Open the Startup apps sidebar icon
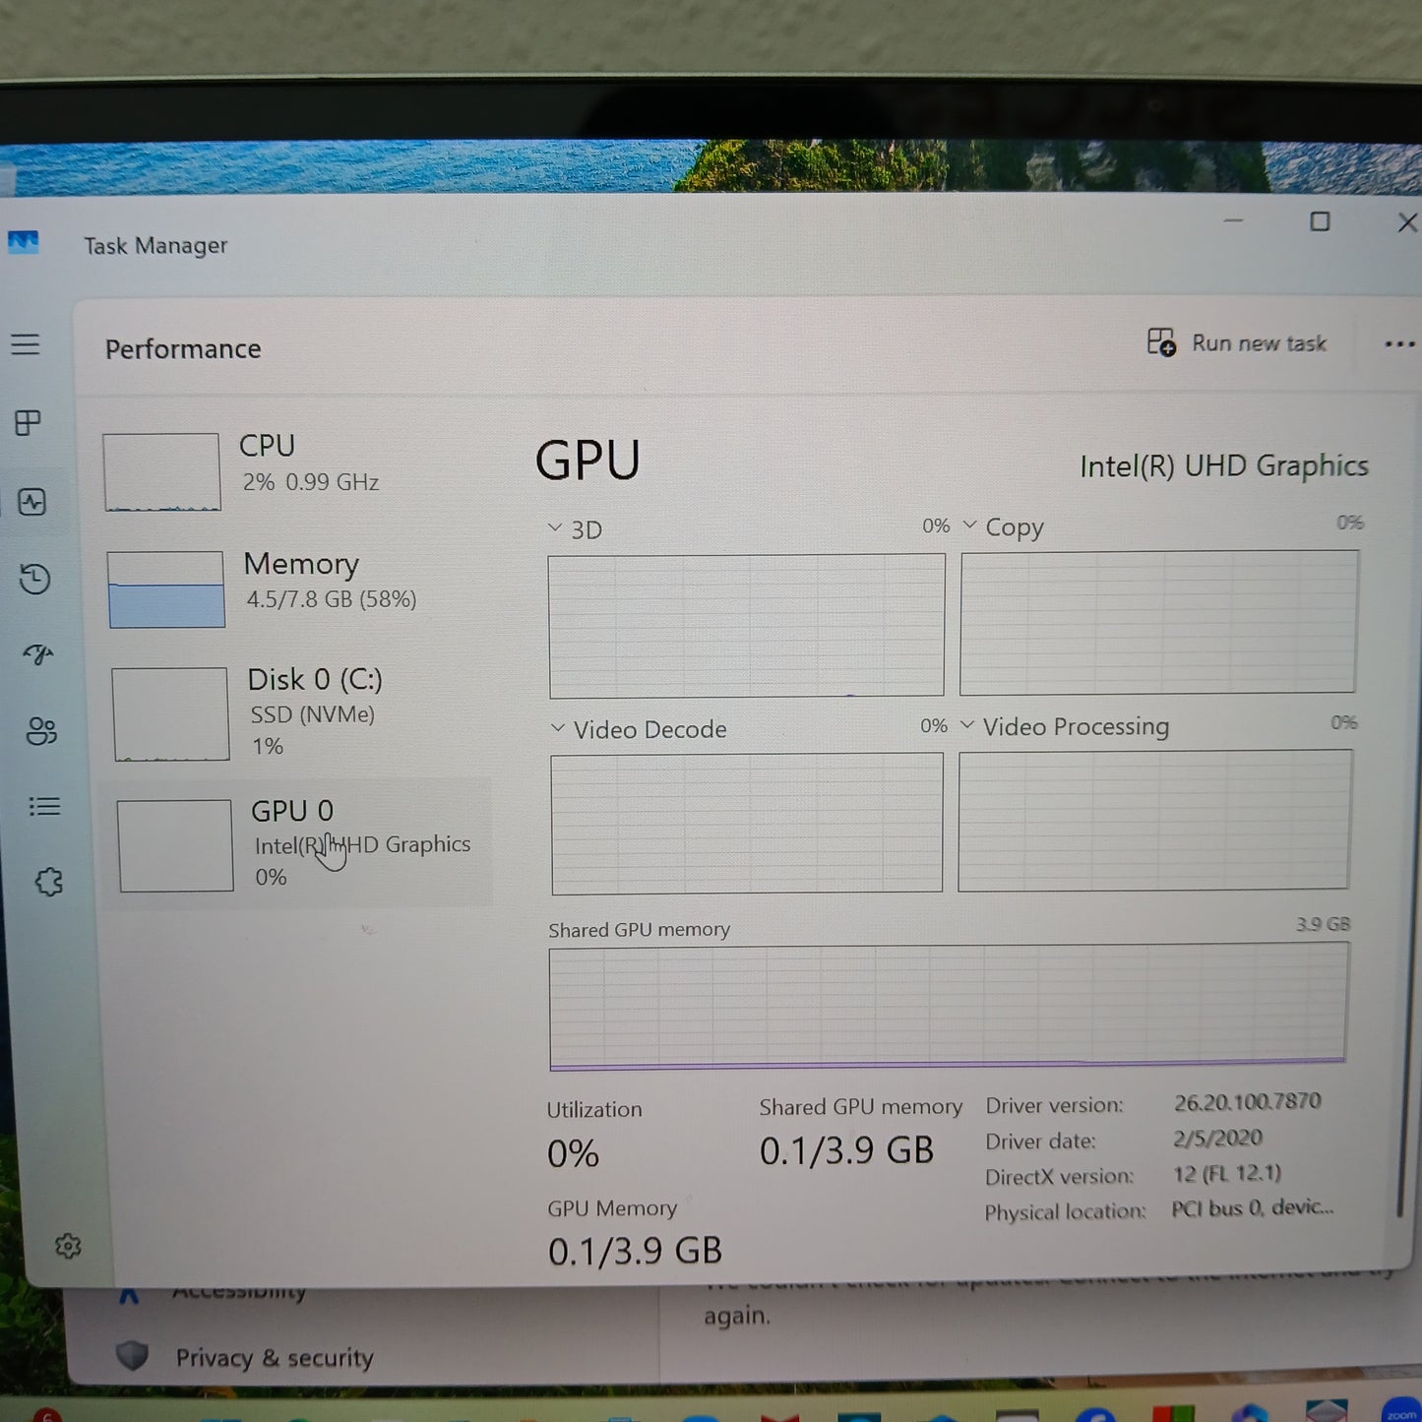 tap(38, 654)
